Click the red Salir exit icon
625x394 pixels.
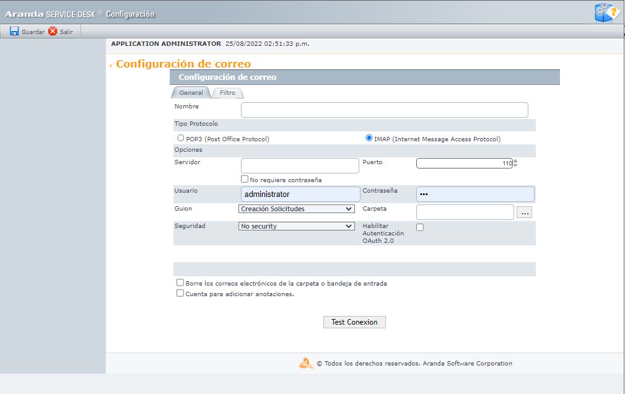[53, 31]
